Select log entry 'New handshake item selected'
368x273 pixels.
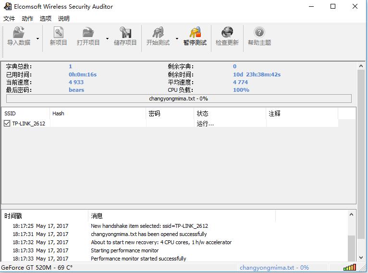pyautogui.click(x=149, y=226)
